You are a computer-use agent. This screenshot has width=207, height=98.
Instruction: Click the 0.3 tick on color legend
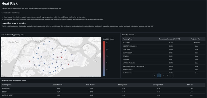[107, 56]
